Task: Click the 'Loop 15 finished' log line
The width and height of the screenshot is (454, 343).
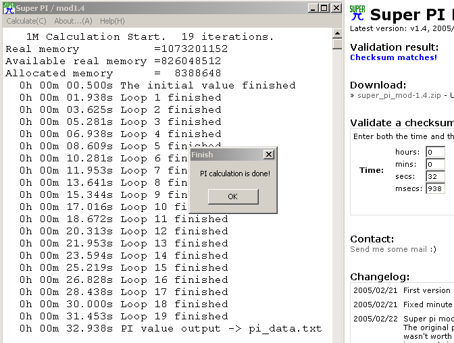Action: 124,267
